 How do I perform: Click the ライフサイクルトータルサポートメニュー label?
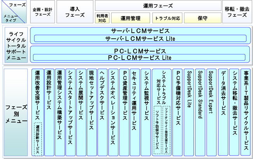pyautogui.click(x=16, y=45)
